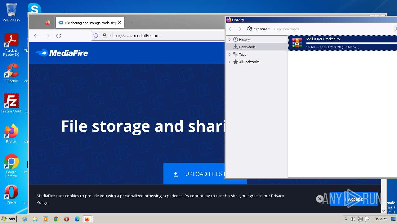Show hidden system tray icons
Screen dimensions: 397x223
pyautogui.click(x=346, y=219)
